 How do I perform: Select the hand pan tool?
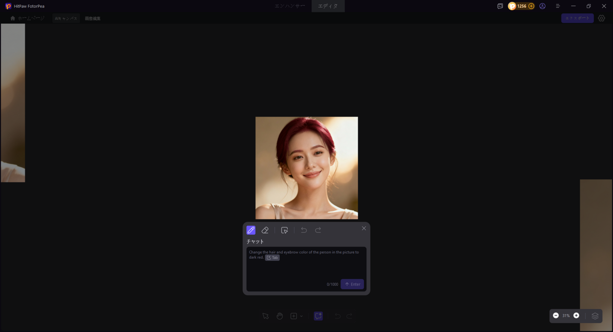280,316
